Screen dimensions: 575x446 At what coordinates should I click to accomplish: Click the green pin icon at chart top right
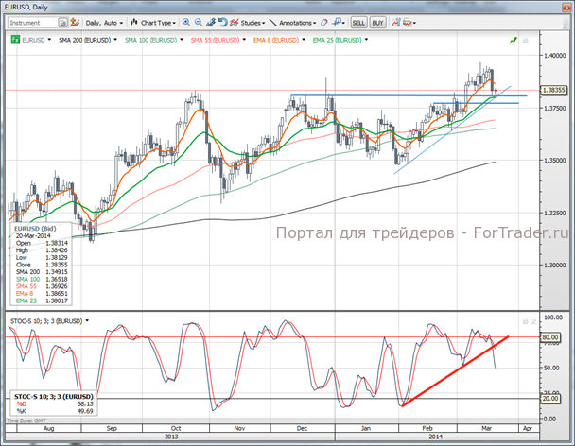(512, 41)
